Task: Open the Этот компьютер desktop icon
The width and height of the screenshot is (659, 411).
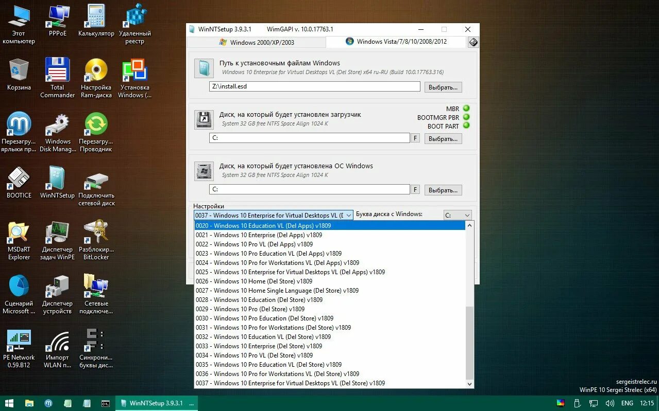Action: coord(19,24)
